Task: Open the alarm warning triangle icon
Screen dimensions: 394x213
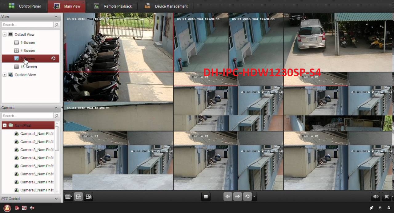Action: tap(7, 208)
